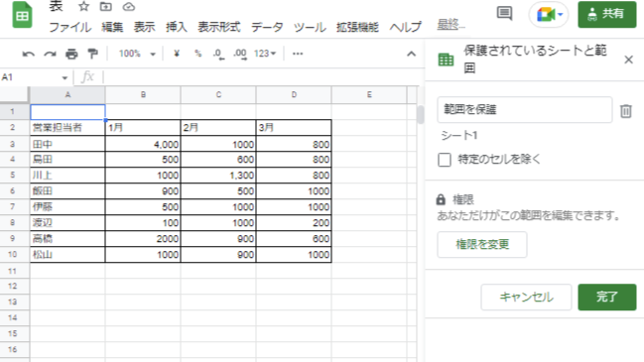Select column A header
Image resolution: width=644 pixels, height=362 pixels.
[67, 95]
